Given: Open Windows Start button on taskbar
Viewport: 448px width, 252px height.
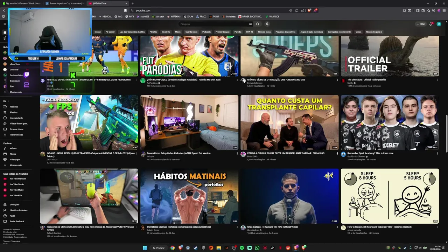Looking at the screenshot, I should pyautogui.click(x=145, y=248).
